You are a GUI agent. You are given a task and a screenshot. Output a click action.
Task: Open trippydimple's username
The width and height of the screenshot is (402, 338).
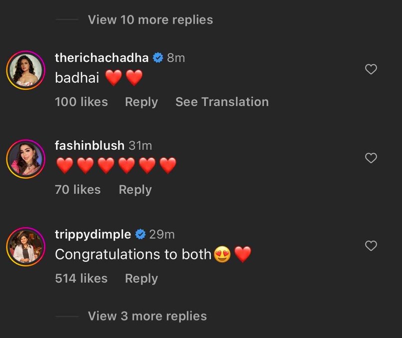92,233
